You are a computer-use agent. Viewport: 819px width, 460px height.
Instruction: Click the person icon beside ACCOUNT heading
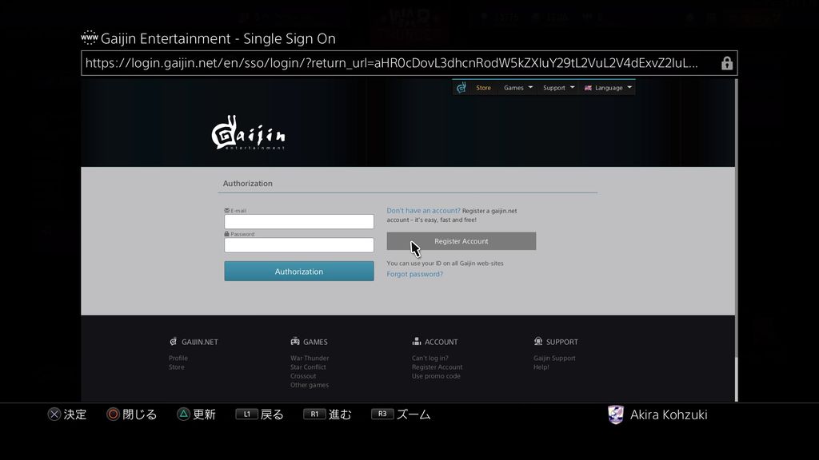pos(416,342)
